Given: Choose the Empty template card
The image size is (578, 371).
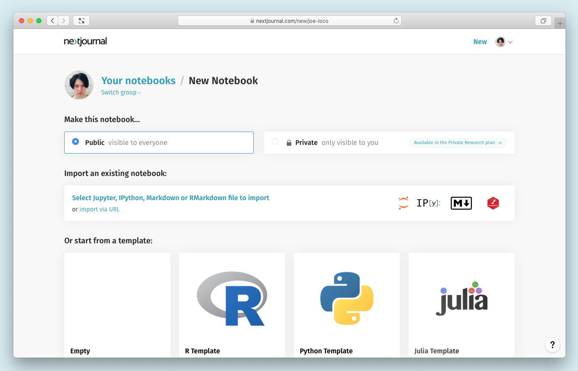Looking at the screenshot, I should [117, 305].
